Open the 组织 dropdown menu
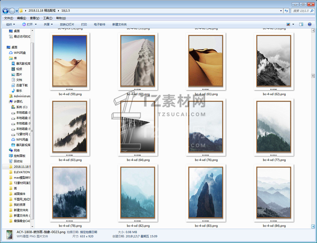 coord(11,24)
